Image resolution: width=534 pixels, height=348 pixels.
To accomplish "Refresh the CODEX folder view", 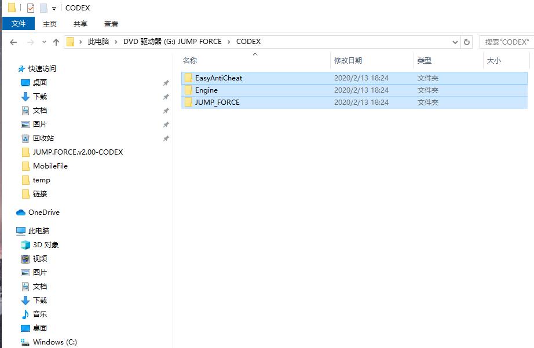I will pyautogui.click(x=467, y=42).
